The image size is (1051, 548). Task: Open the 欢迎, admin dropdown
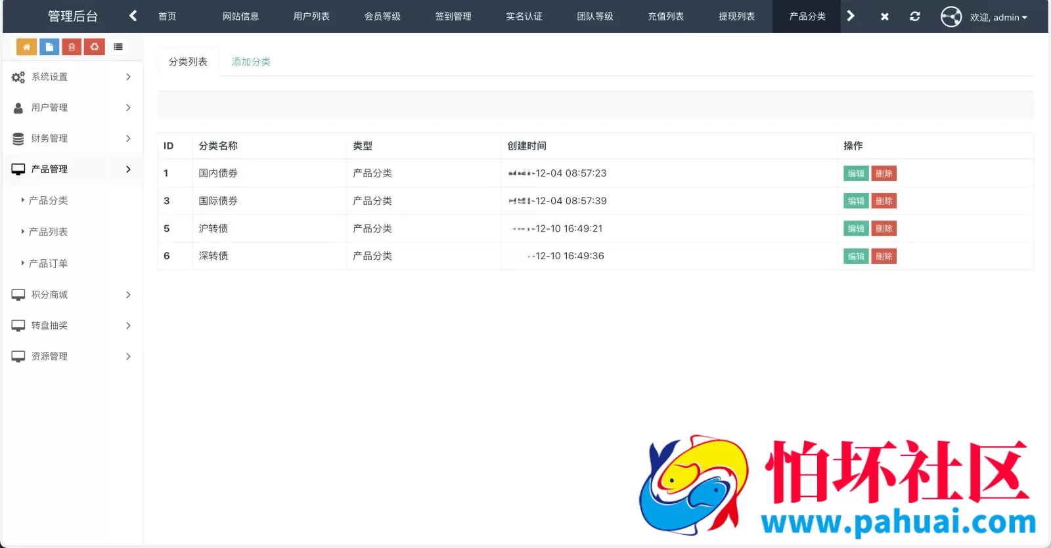click(x=998, y=17)
